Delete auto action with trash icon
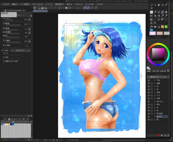 (x=168, y=135)
